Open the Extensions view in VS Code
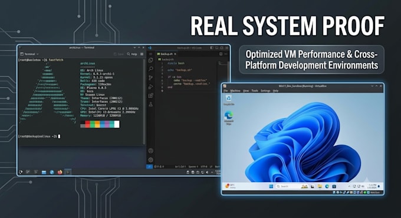This screenshot has height=218, width=401. click(x=150, y=96)
